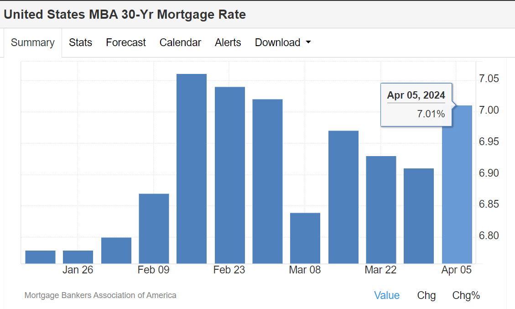Click the Summary tab
This screenshot has width=515, height=309.
[x=32, y=43]
